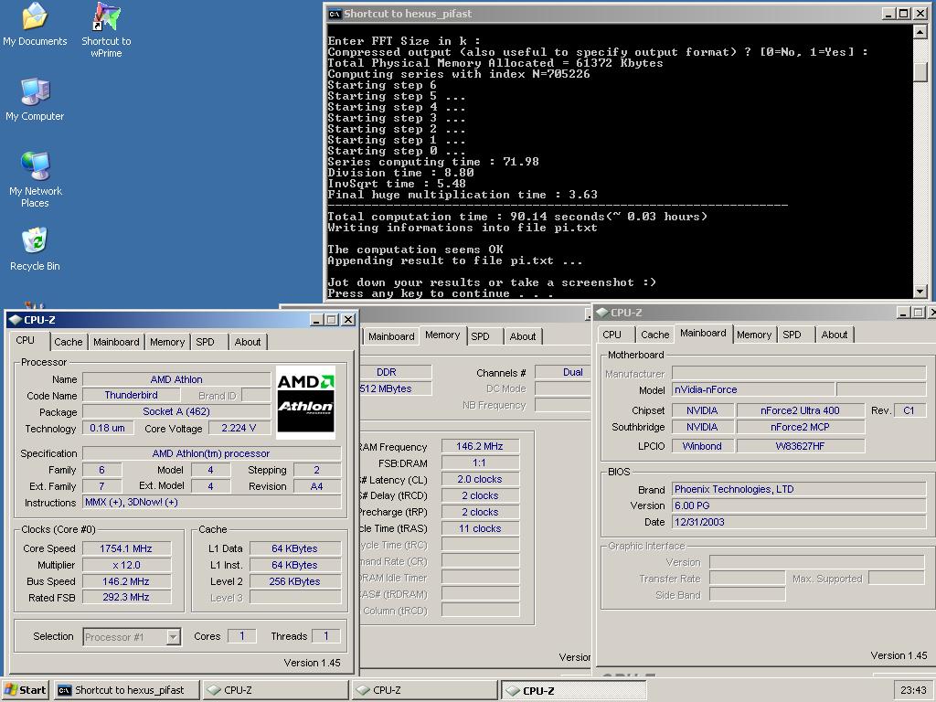Activate the third CPU-Z taskbar button
936x702 pixels.
[x=573, y=691]
